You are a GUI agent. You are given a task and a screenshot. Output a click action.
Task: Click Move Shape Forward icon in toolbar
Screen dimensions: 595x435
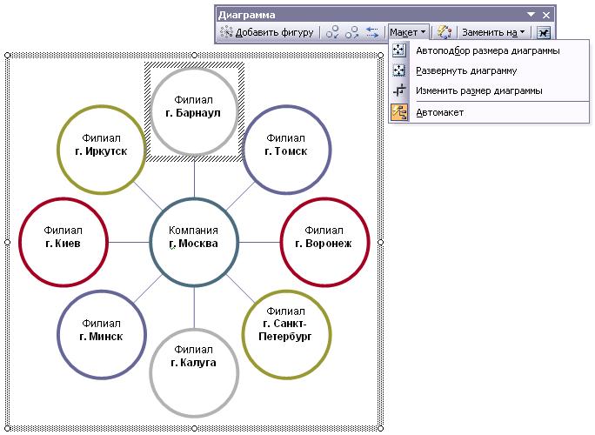tap(352, 33)
